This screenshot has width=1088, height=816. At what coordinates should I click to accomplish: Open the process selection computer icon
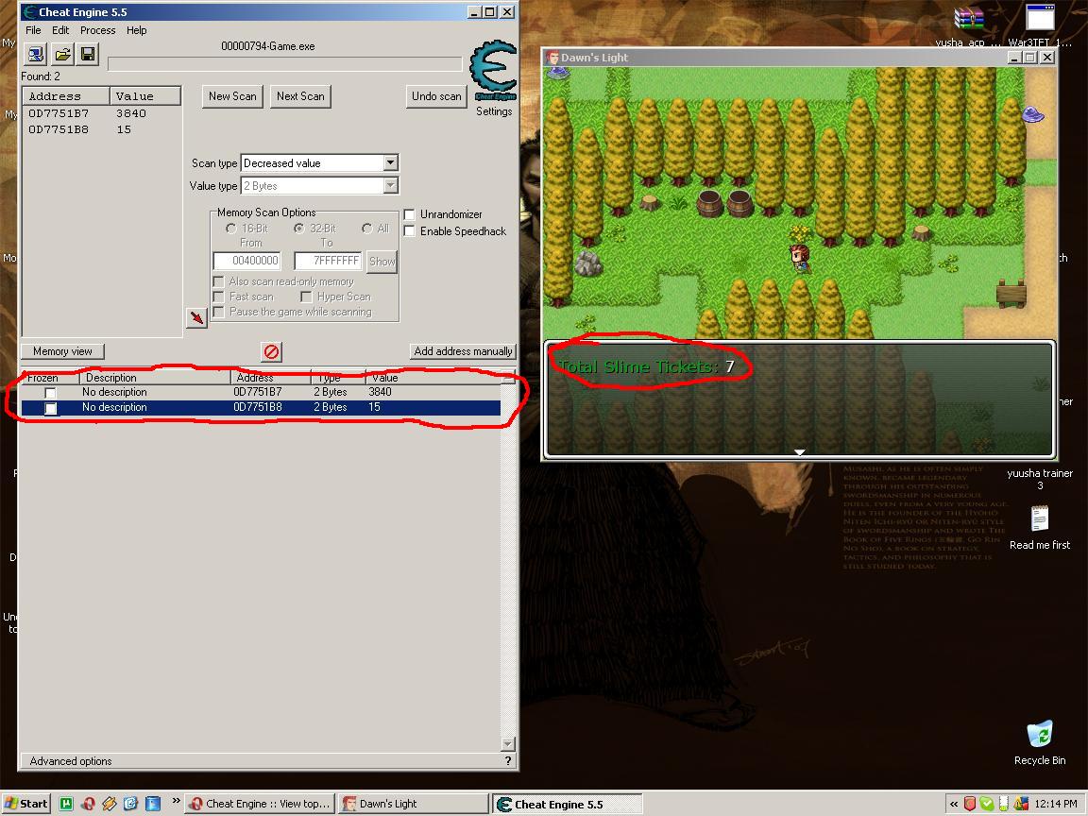coord(35,54)
